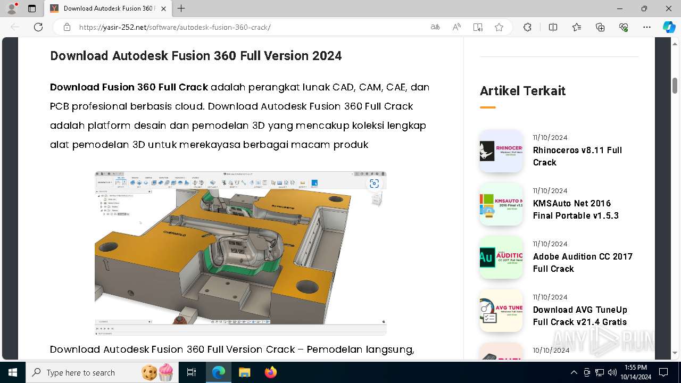Reload the current page
Viewport: 681px width, 383px height.
point(38,27)
